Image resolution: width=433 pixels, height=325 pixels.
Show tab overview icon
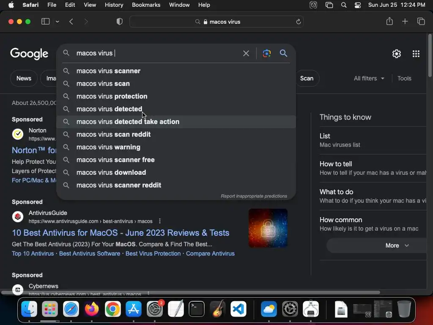click(421, 21)
